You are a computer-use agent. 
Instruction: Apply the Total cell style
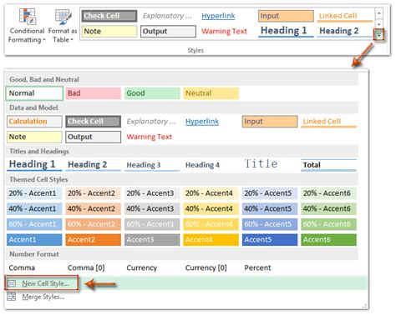point(328,165)
